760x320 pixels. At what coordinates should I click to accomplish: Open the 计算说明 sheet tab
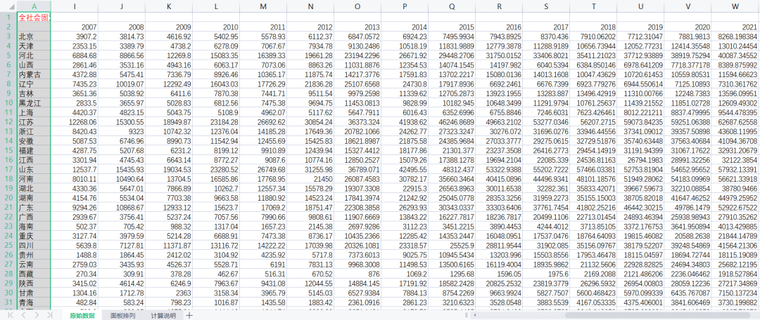click(163, 316)
